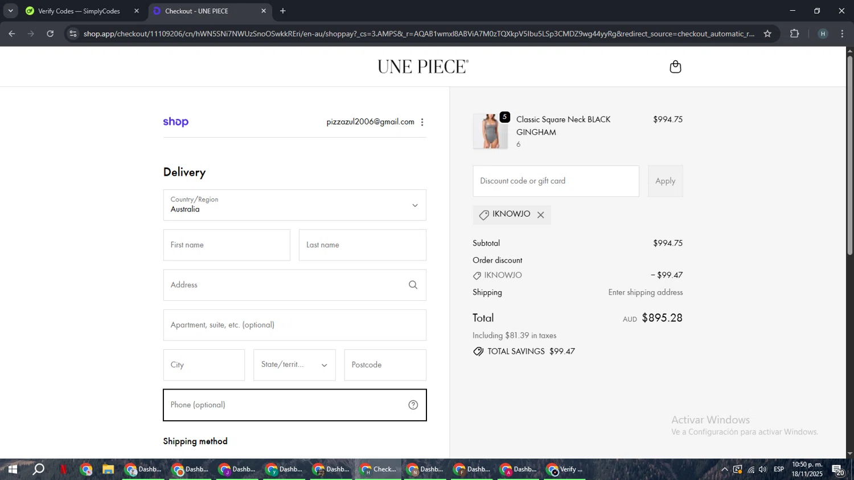Open Windows Start menu
Viewport: 854px width, 480px height.
[x=12, y=469]
